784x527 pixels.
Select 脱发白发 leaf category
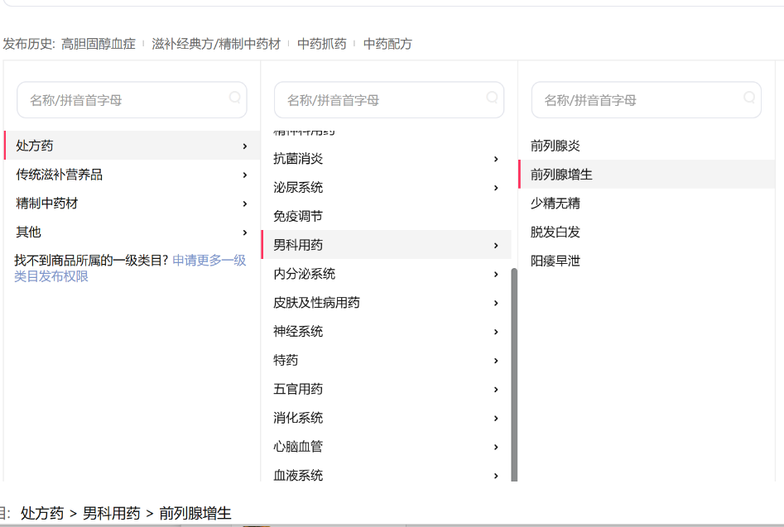(556, 232)
